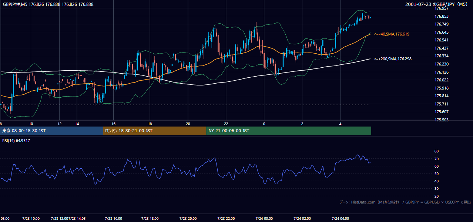Click the bottom timestamp 7/23 18:00
This screenshot has width=473, height=222.
150,219
